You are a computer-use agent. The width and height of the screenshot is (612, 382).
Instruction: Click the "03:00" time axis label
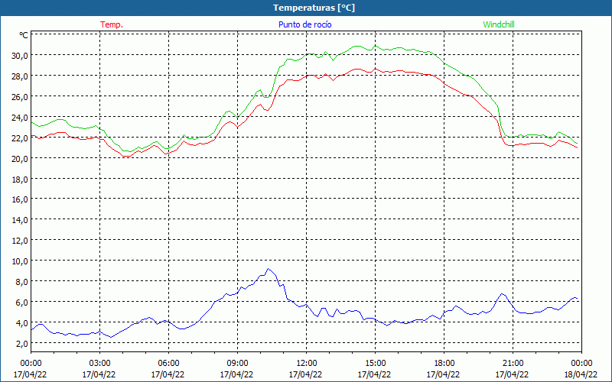pyautogui.click(x=99, y=364)
